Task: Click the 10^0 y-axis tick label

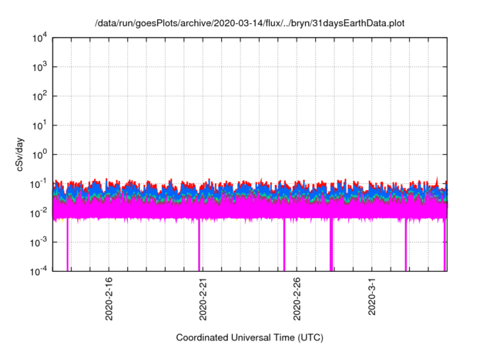Action: (x=39, y=155)
